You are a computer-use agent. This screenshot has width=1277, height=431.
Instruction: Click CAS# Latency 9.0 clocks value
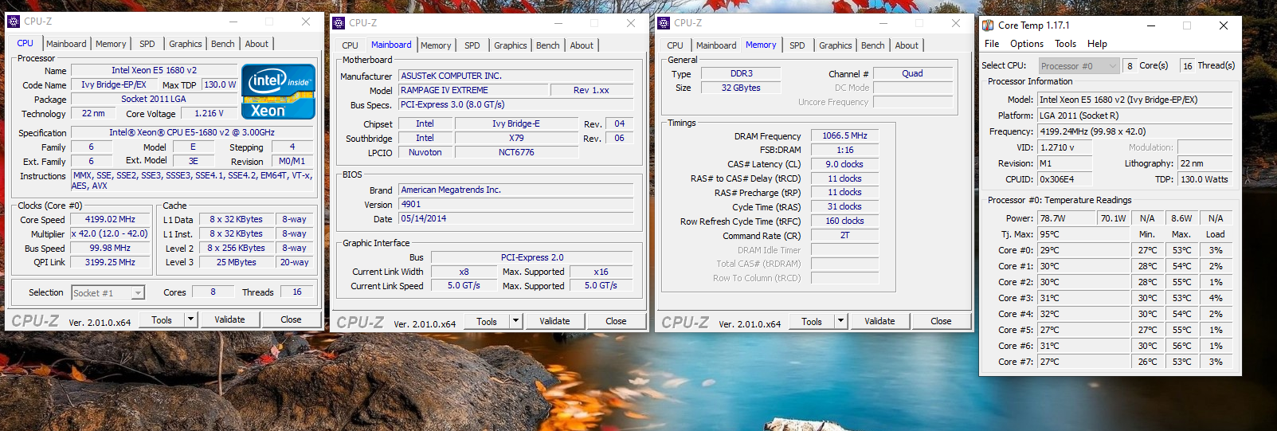tap(844, 164)
